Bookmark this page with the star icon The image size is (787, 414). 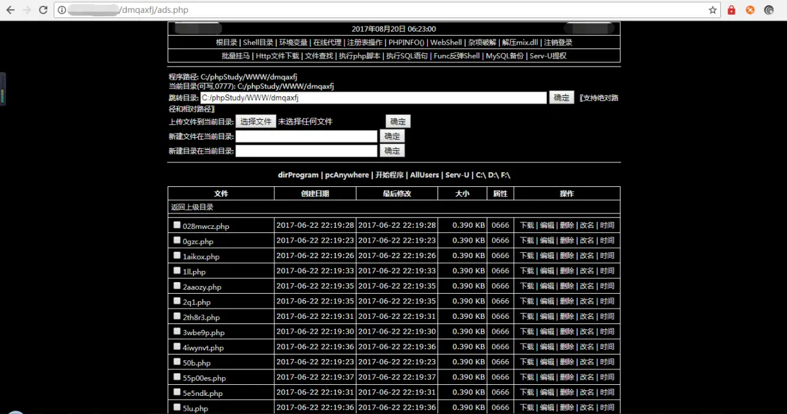713,10
